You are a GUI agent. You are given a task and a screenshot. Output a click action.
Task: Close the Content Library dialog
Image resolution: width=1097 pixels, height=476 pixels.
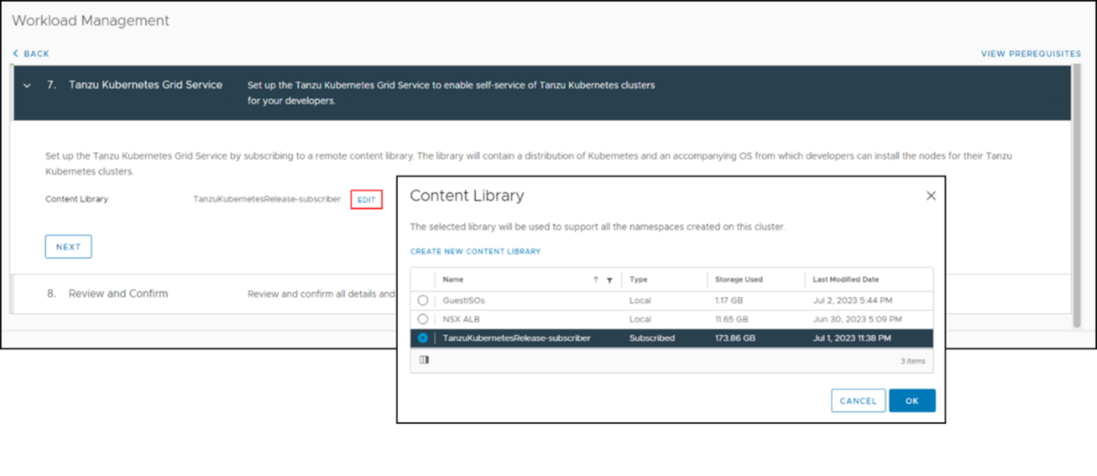point(931,196)
